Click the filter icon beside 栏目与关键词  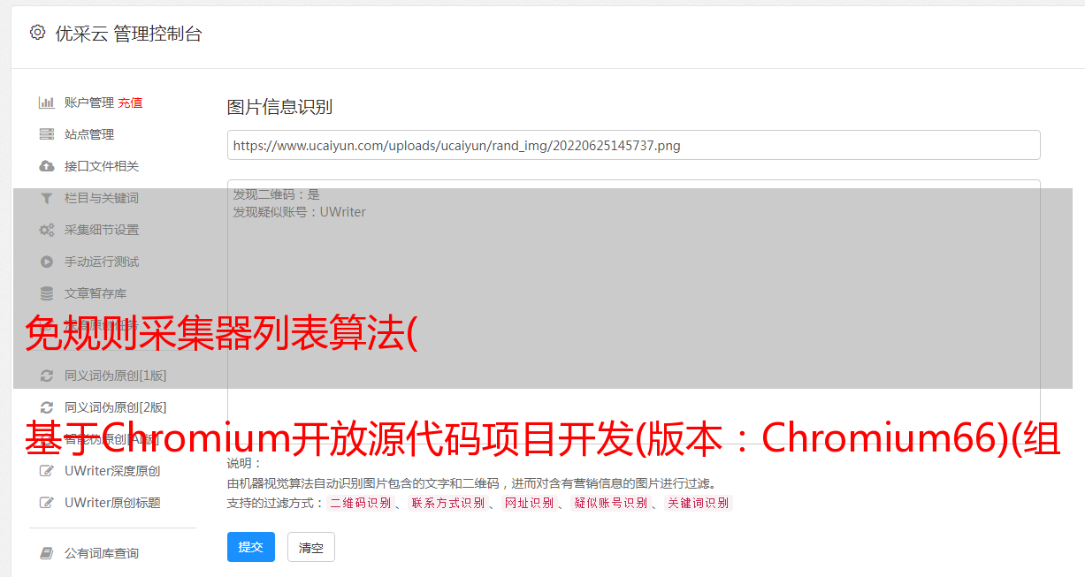(x=47, y=198)
